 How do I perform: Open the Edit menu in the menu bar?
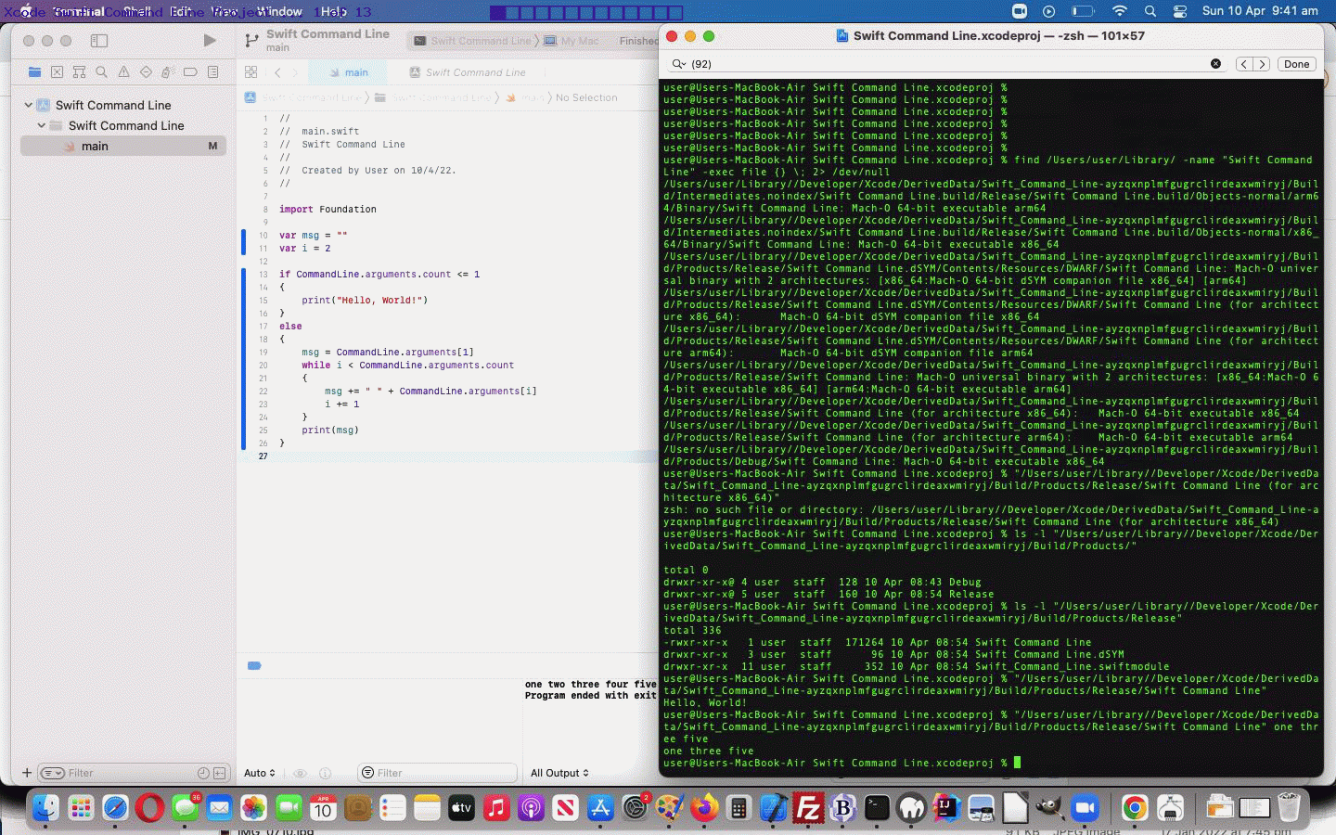[x=182, y=11]
